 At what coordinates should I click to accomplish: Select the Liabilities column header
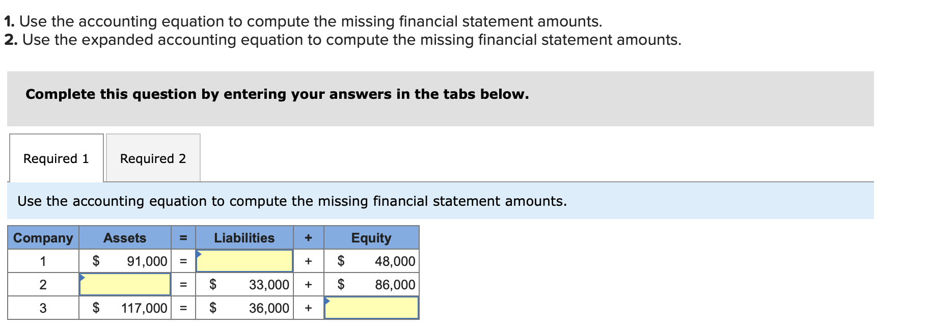[x=244, y=237]
